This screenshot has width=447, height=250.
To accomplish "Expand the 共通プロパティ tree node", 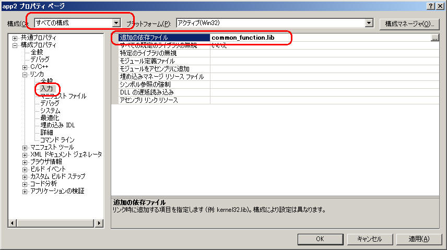I will [x=15, y=38].
